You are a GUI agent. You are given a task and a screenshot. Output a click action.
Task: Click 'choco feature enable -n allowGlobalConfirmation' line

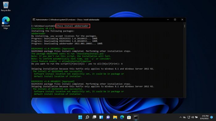click(61, 61)
